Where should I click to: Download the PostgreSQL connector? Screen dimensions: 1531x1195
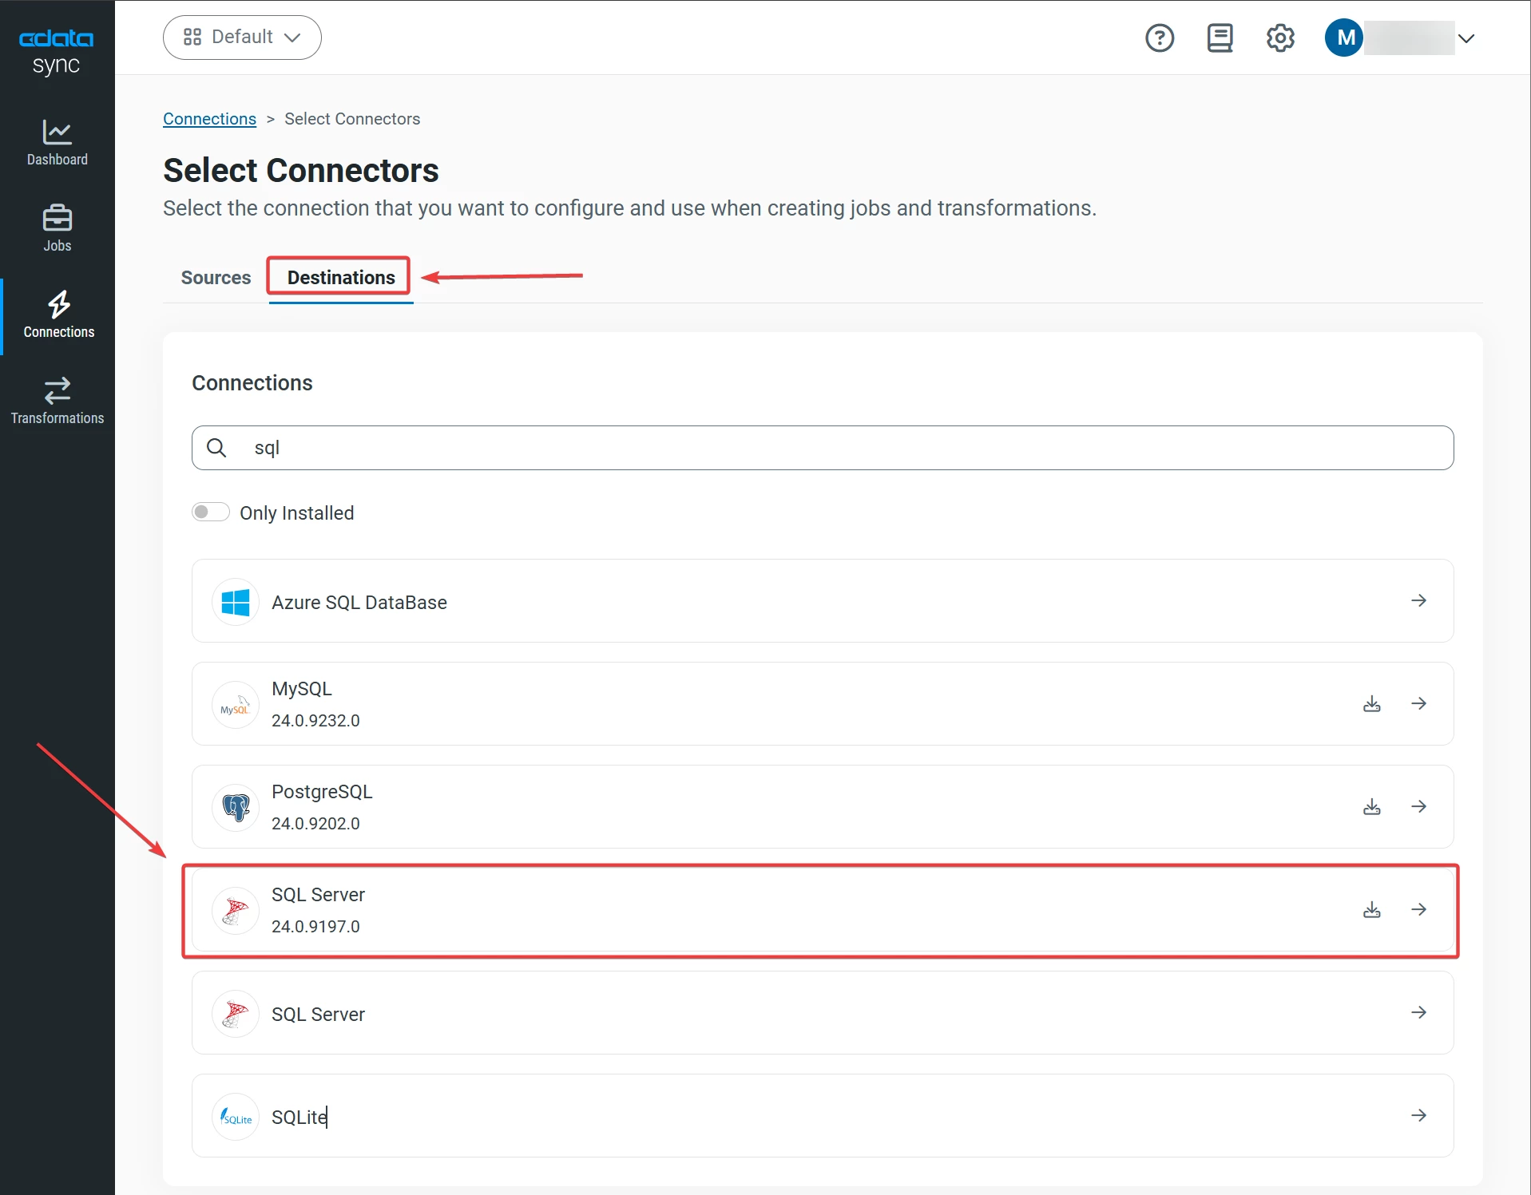click(1372, 806)
